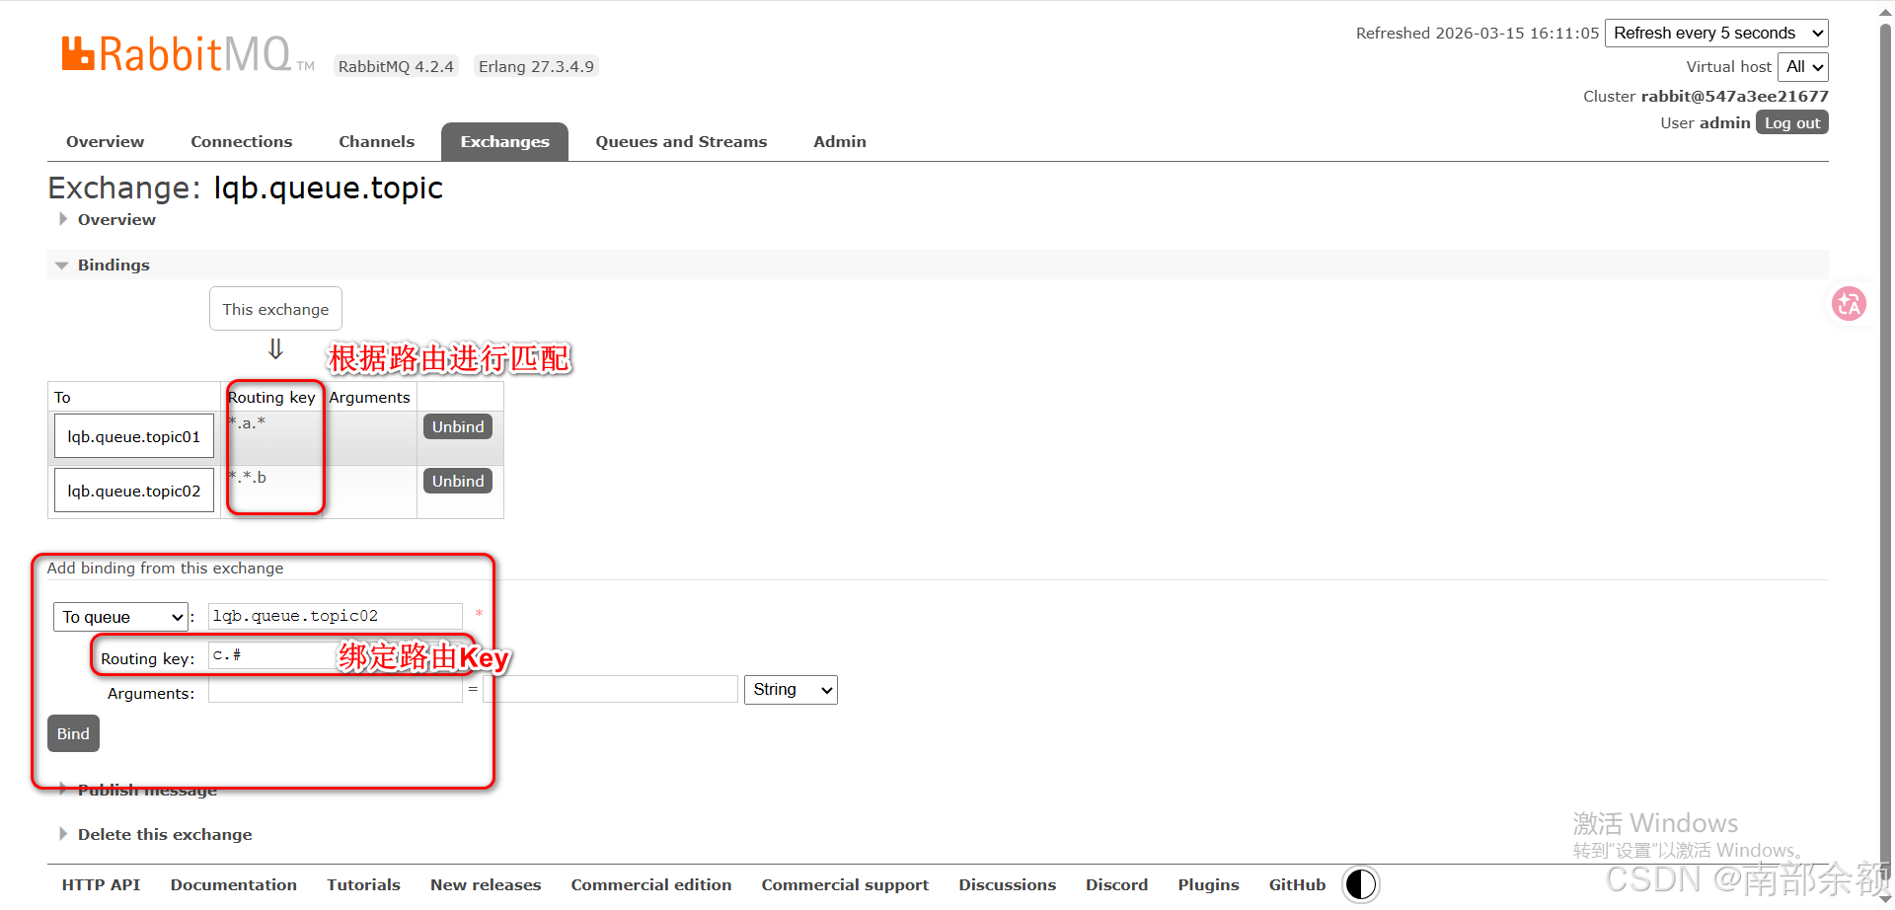This screenshot has height=910, width=1895.
Task: Switch to the Channels tab
Action: point(376,142)
